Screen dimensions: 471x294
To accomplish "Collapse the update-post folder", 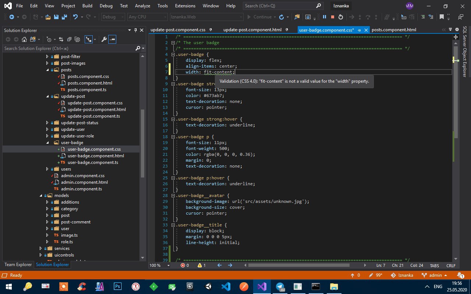I will pyautogui.click(x=47, y=96).
